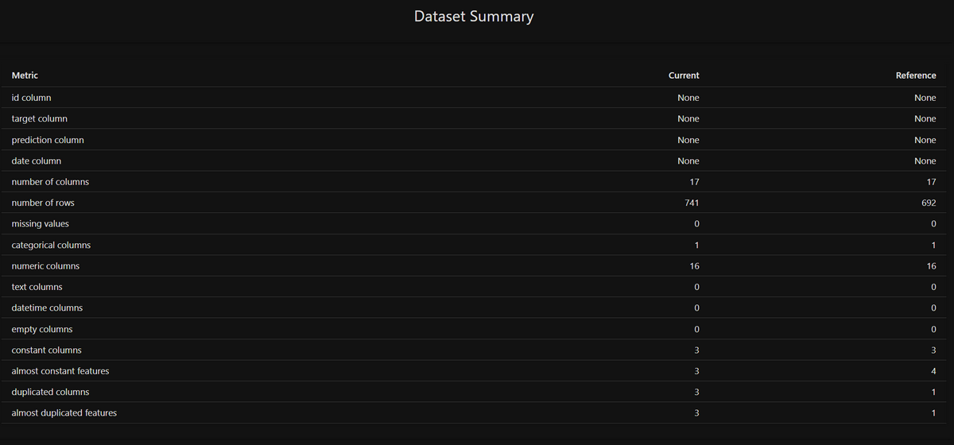Select the Metric column header
Viewport: 954px width, 445px height.
[x=25, y=75]
